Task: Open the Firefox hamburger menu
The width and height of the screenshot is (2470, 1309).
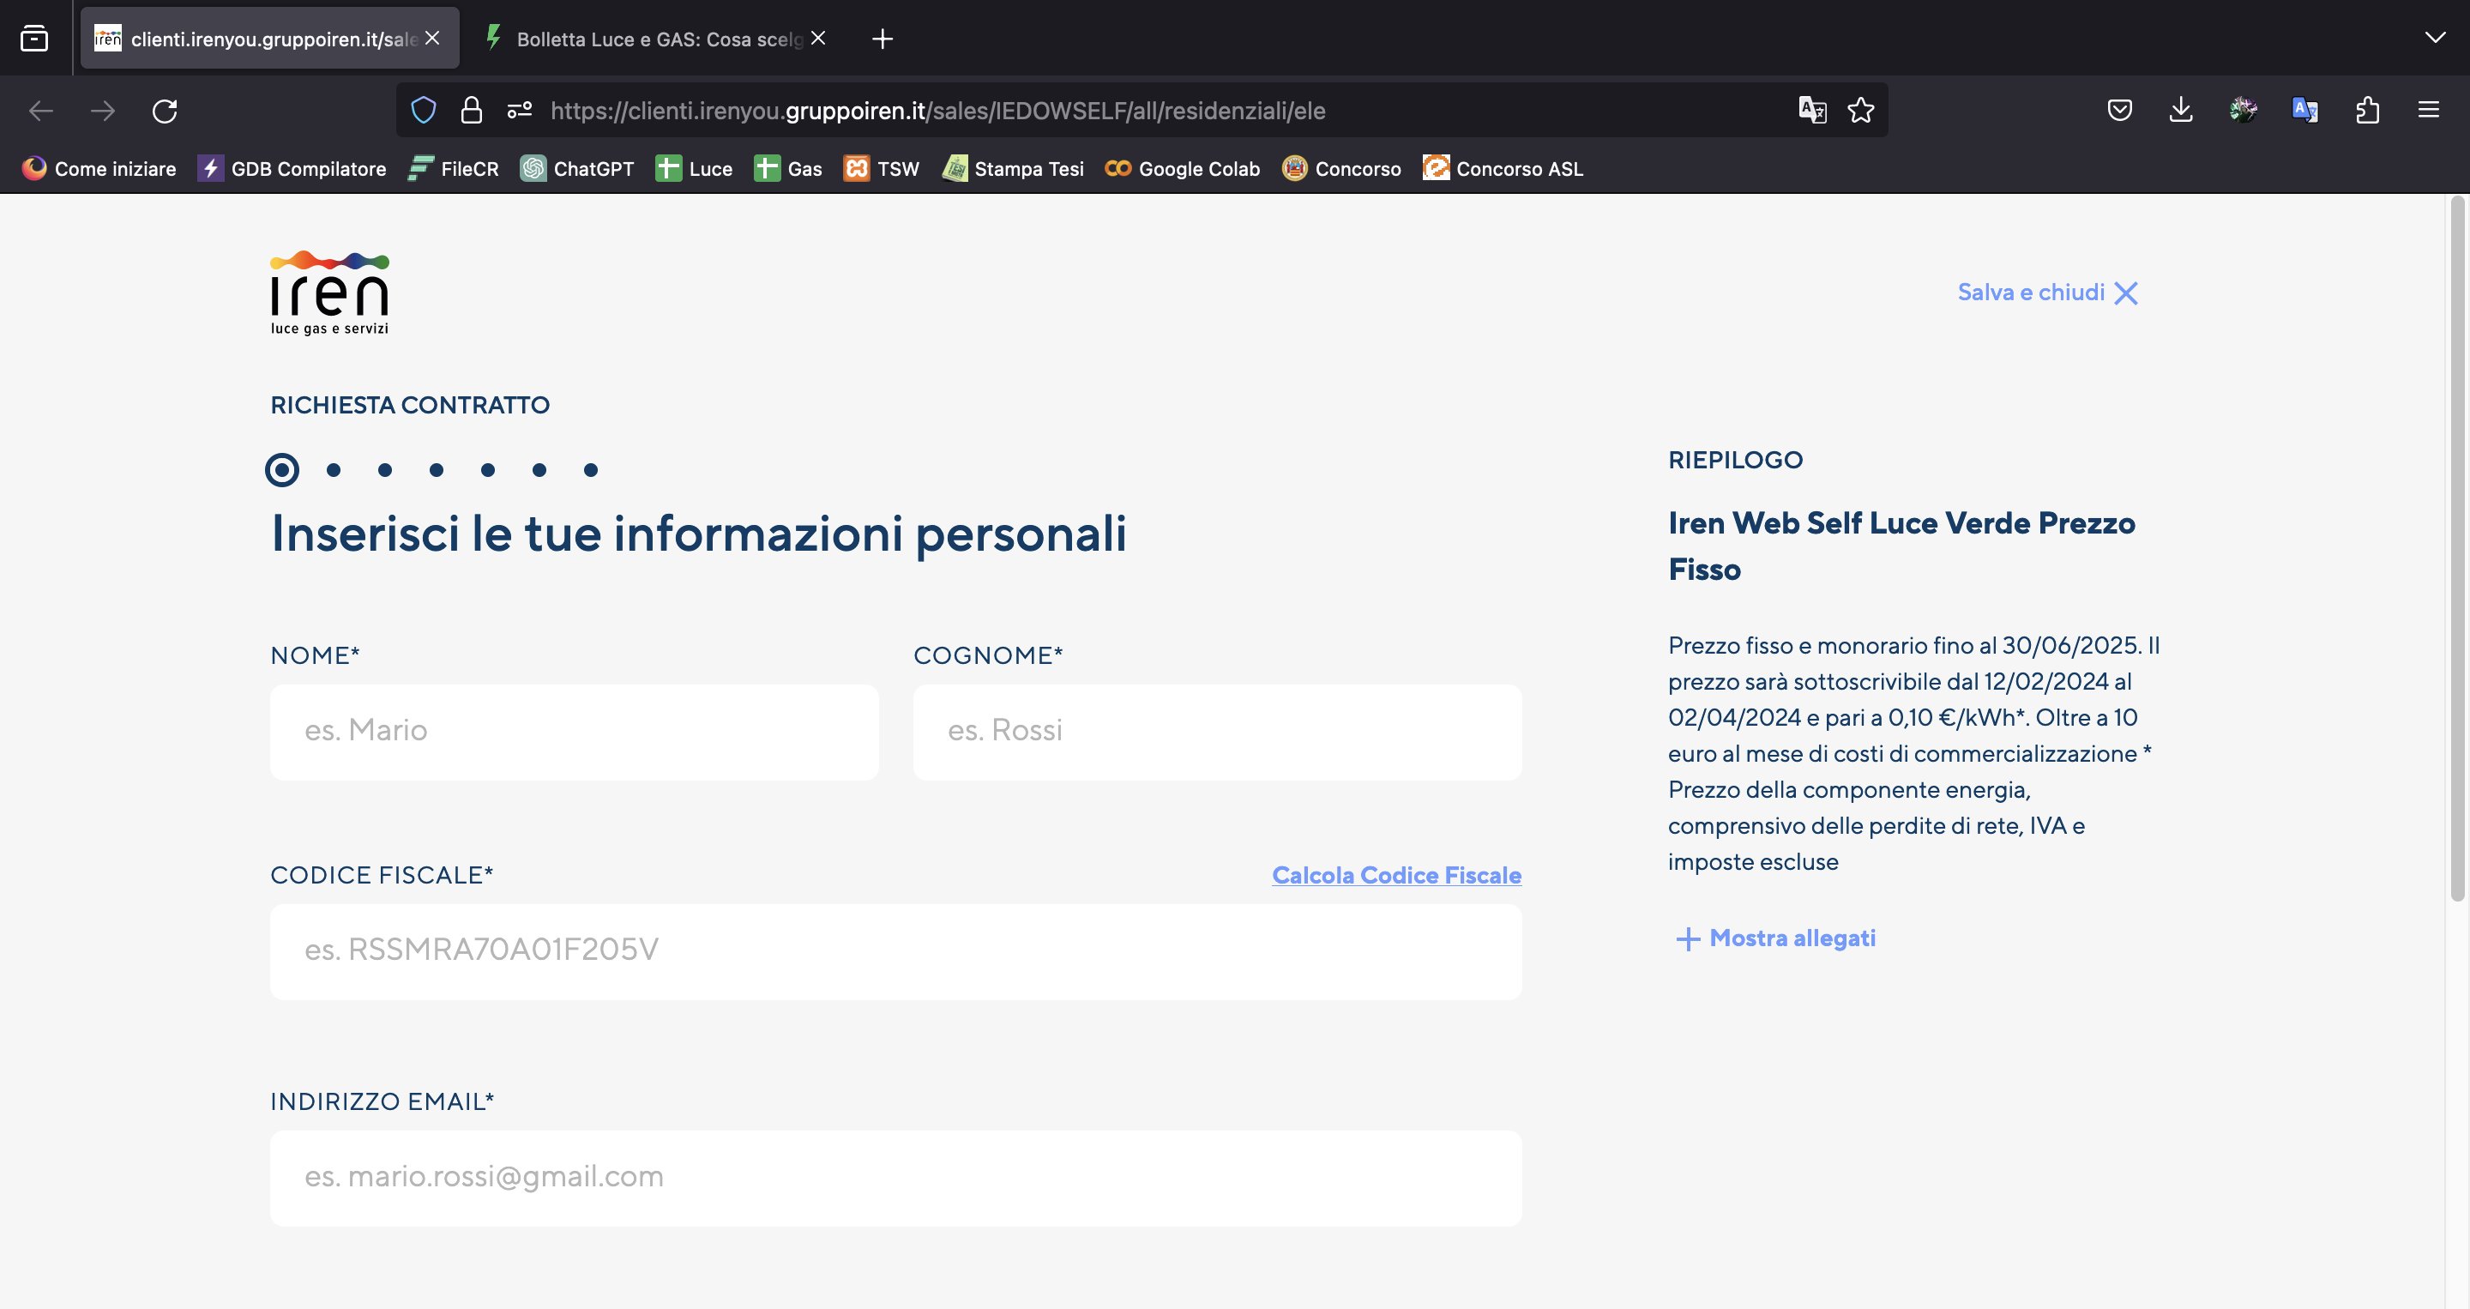Action: (x=2428, y=111)
